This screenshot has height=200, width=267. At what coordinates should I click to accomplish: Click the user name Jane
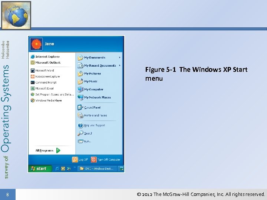click(x=49, y=44)
